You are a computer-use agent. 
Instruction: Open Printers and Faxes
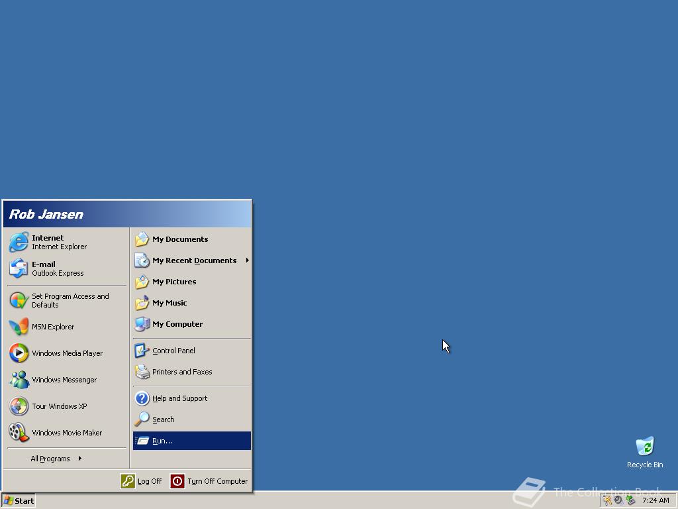coord(192,372)
